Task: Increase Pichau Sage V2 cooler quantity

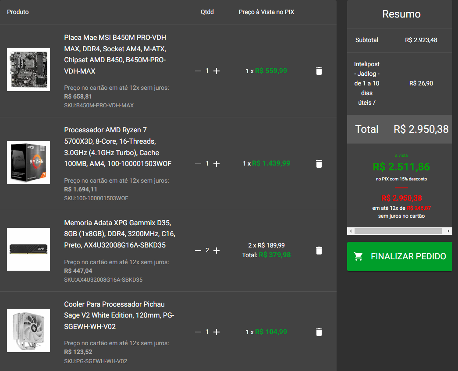Action: click(x=217, y=332)
